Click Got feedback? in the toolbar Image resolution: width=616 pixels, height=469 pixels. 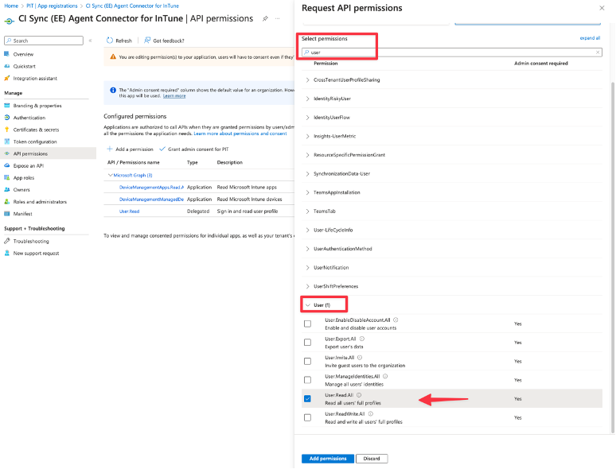(x=164, y=41)
